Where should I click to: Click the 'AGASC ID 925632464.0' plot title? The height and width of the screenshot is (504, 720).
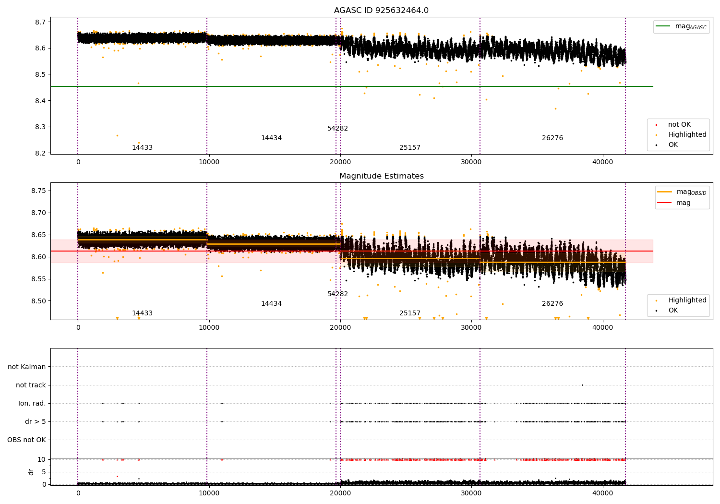[x=381, y=11]
